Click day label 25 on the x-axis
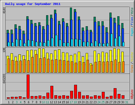 tap(103, 102)
